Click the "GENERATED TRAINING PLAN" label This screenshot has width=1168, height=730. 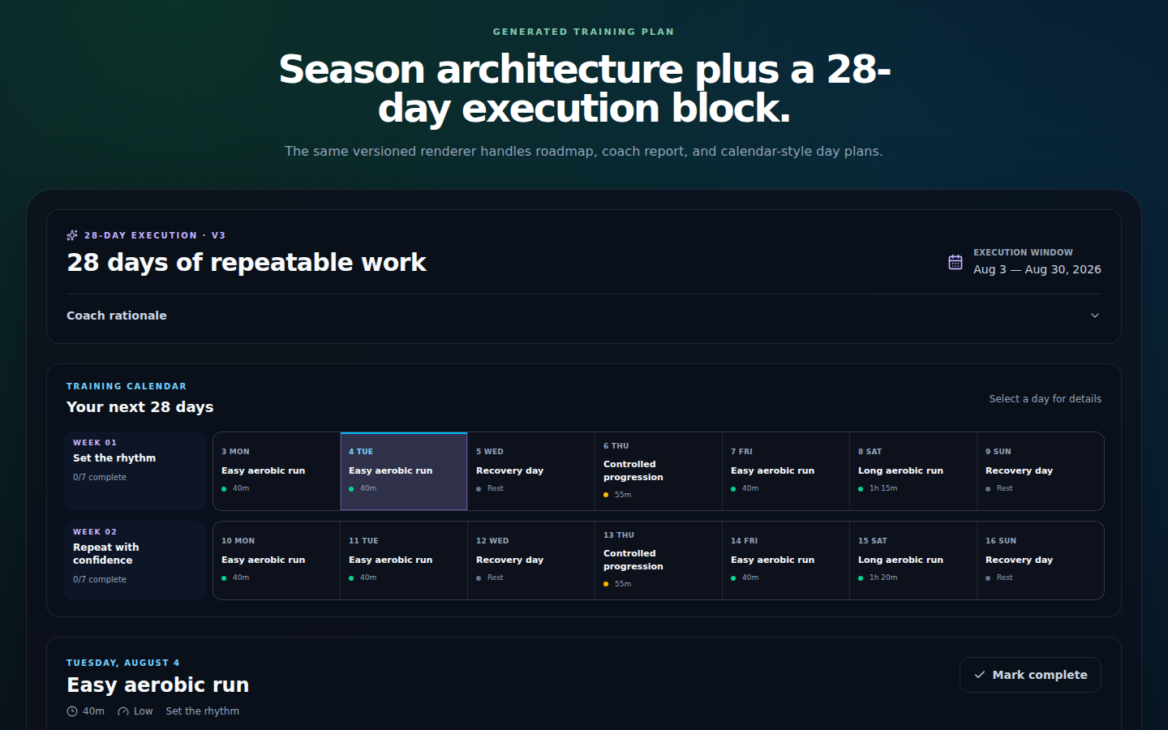pyautogui.click(x=584, y=32)
